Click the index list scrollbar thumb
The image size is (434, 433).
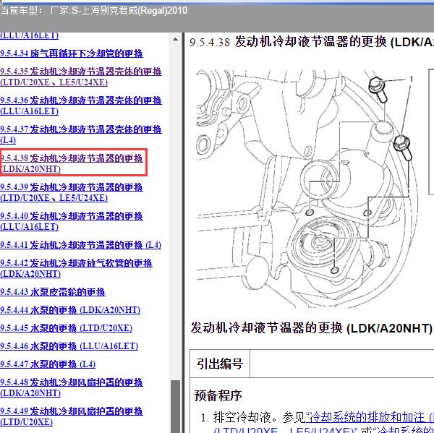(x=175, y=406)
